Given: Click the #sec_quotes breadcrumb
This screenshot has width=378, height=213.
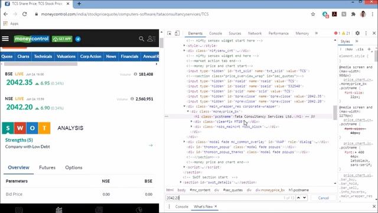Looking at the screenshot, I should (233, 190).
